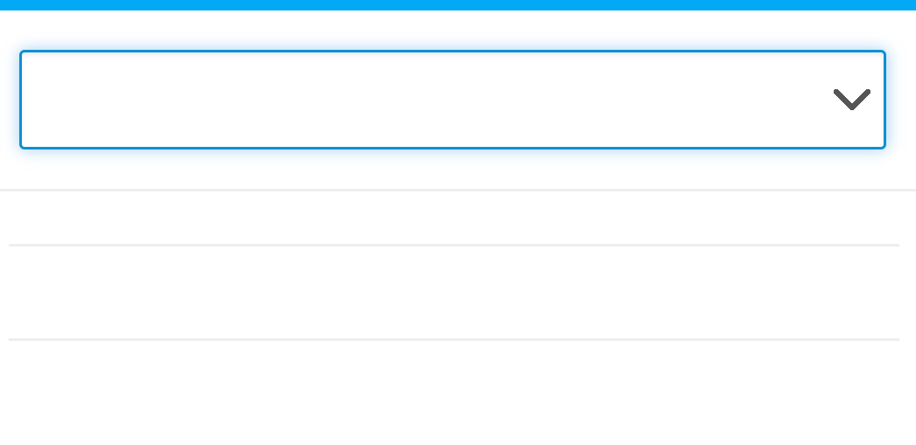Image resolution: width=916 pixels, height=445 pixels.
Task: Expand the dropdown using the chevron arrow
Action: 852,99
